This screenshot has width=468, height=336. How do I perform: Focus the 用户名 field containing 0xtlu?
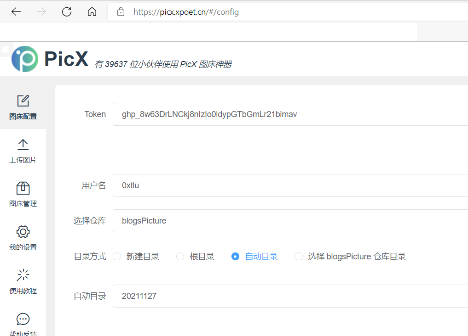click(x=290, y=185)
